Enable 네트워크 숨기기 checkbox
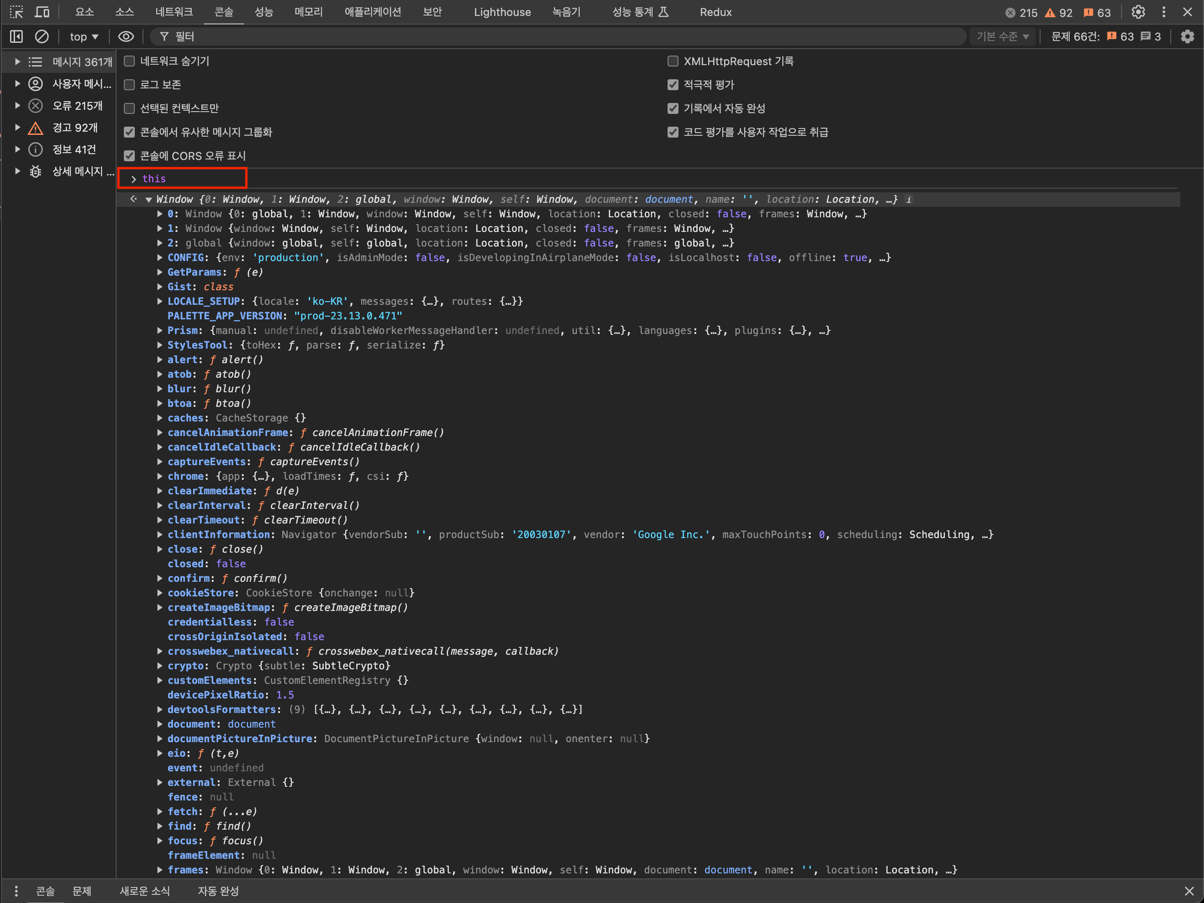 coord(129,61)
